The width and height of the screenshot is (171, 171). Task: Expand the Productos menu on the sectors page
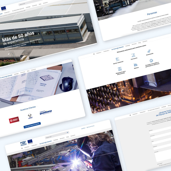tap(107, 51)
